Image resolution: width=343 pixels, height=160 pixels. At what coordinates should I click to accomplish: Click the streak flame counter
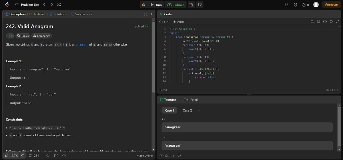click(x=306, y=5)
